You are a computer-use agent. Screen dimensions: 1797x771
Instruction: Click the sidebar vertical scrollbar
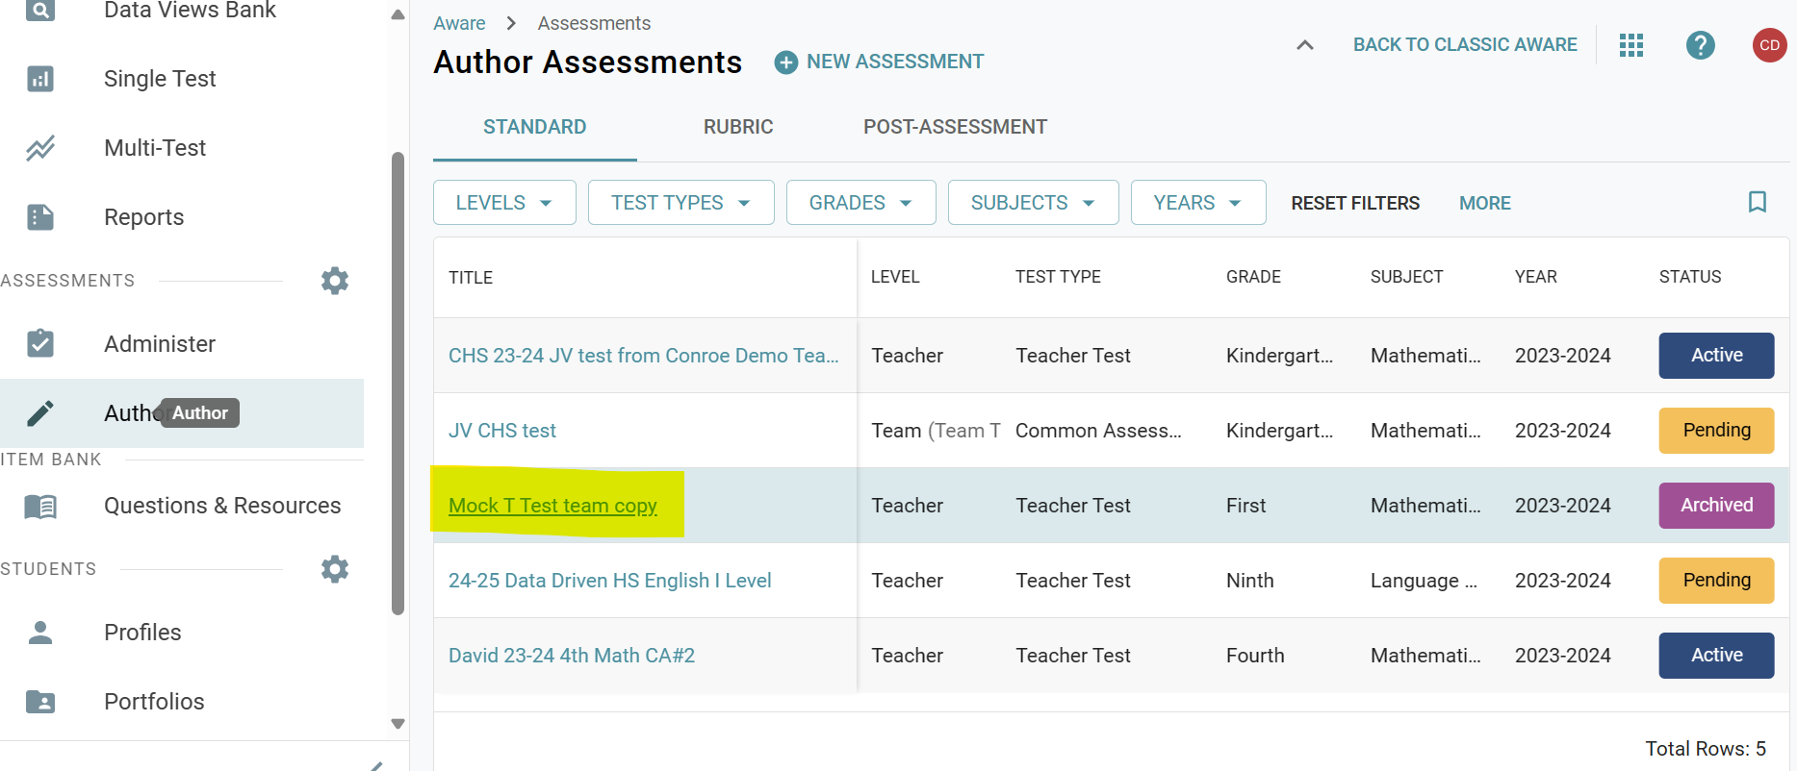[398, 385]
